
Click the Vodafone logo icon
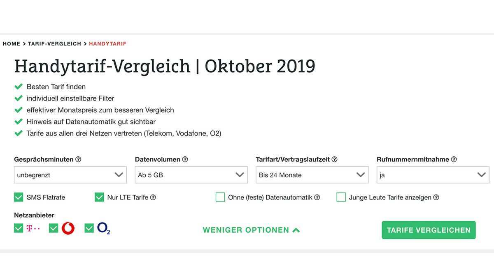(68, 228)
